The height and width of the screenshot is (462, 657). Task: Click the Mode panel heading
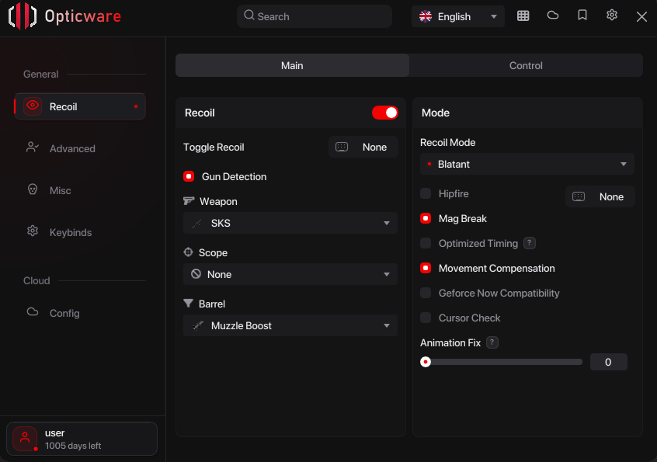(436, 113)
